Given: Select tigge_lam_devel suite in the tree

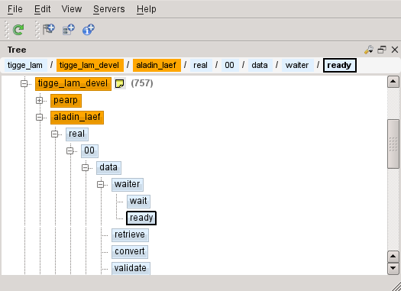Looking at the screenshot, I should click(x=73, y=84).
